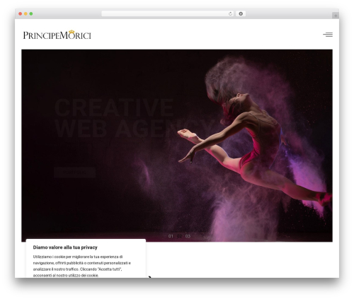Click the cookie notice paragraph text

coord(82,266)
